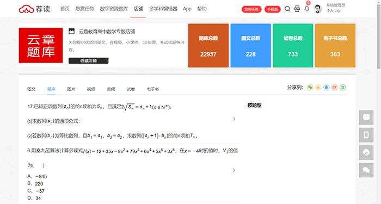Click the blue 图文总数 228 card

point(250,45)
